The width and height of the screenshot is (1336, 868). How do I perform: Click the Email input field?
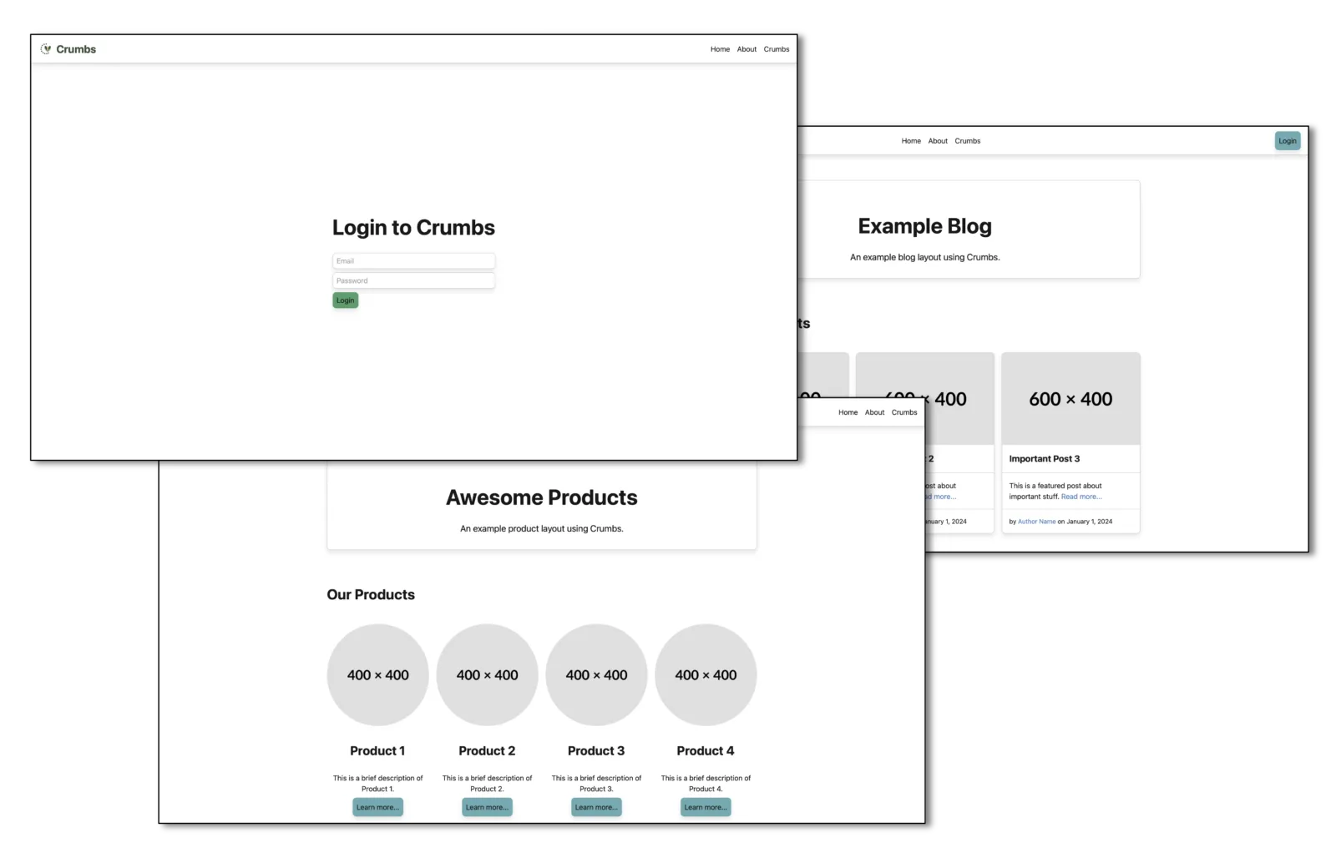pyautogui.click(x=413, y=260)
